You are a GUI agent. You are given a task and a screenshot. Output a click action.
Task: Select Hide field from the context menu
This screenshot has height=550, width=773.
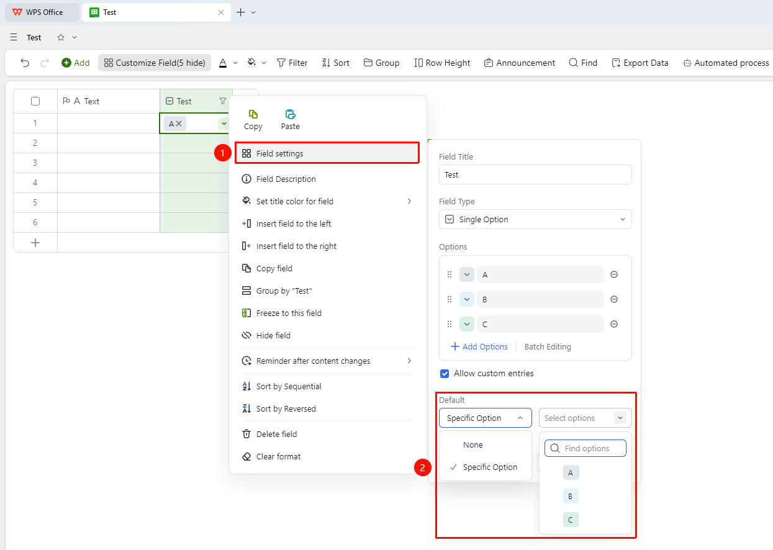(x=327, y=335)
